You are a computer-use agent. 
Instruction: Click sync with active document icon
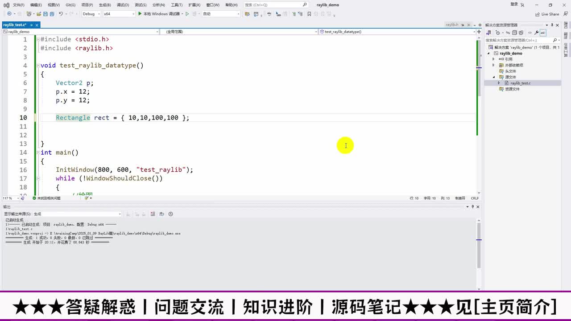(509, 33)
